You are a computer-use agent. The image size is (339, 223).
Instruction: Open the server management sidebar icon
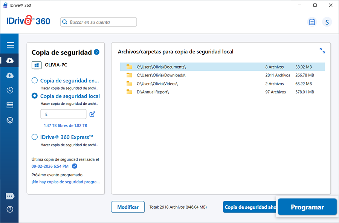pyautogui.click(x=10, y=105)
